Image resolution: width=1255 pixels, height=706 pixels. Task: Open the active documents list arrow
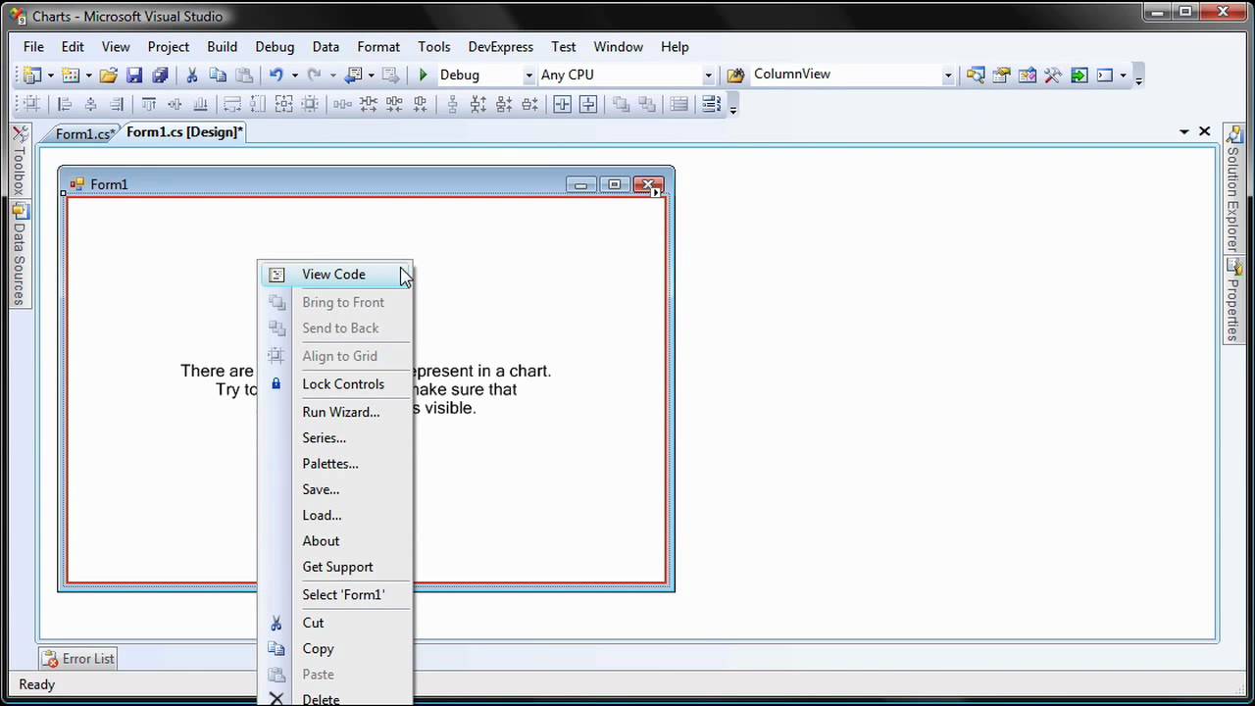(x=1184, y=131)
